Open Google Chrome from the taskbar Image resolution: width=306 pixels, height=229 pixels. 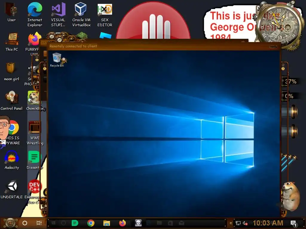click(x=91, y=223)
